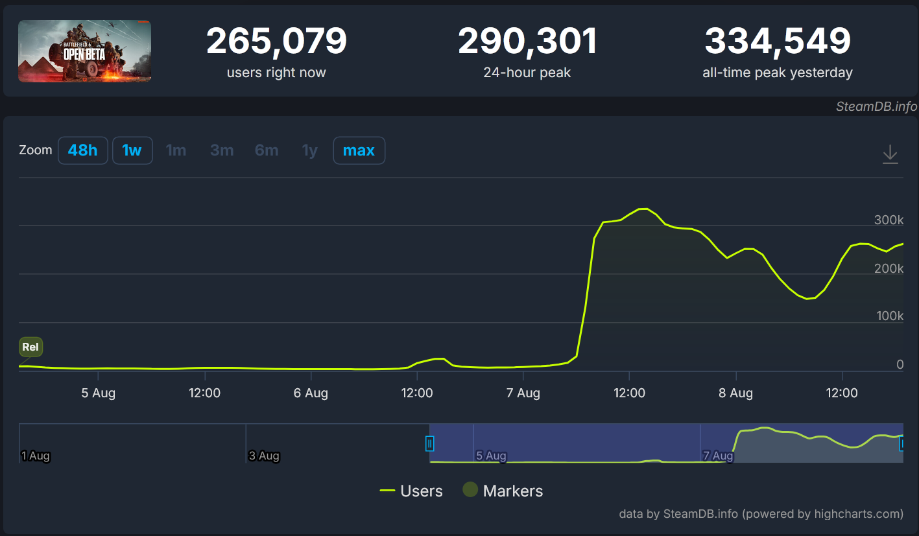Open the highcharts.com data credit link
Viewport: 919px width, 536px height.
(761, 514)
